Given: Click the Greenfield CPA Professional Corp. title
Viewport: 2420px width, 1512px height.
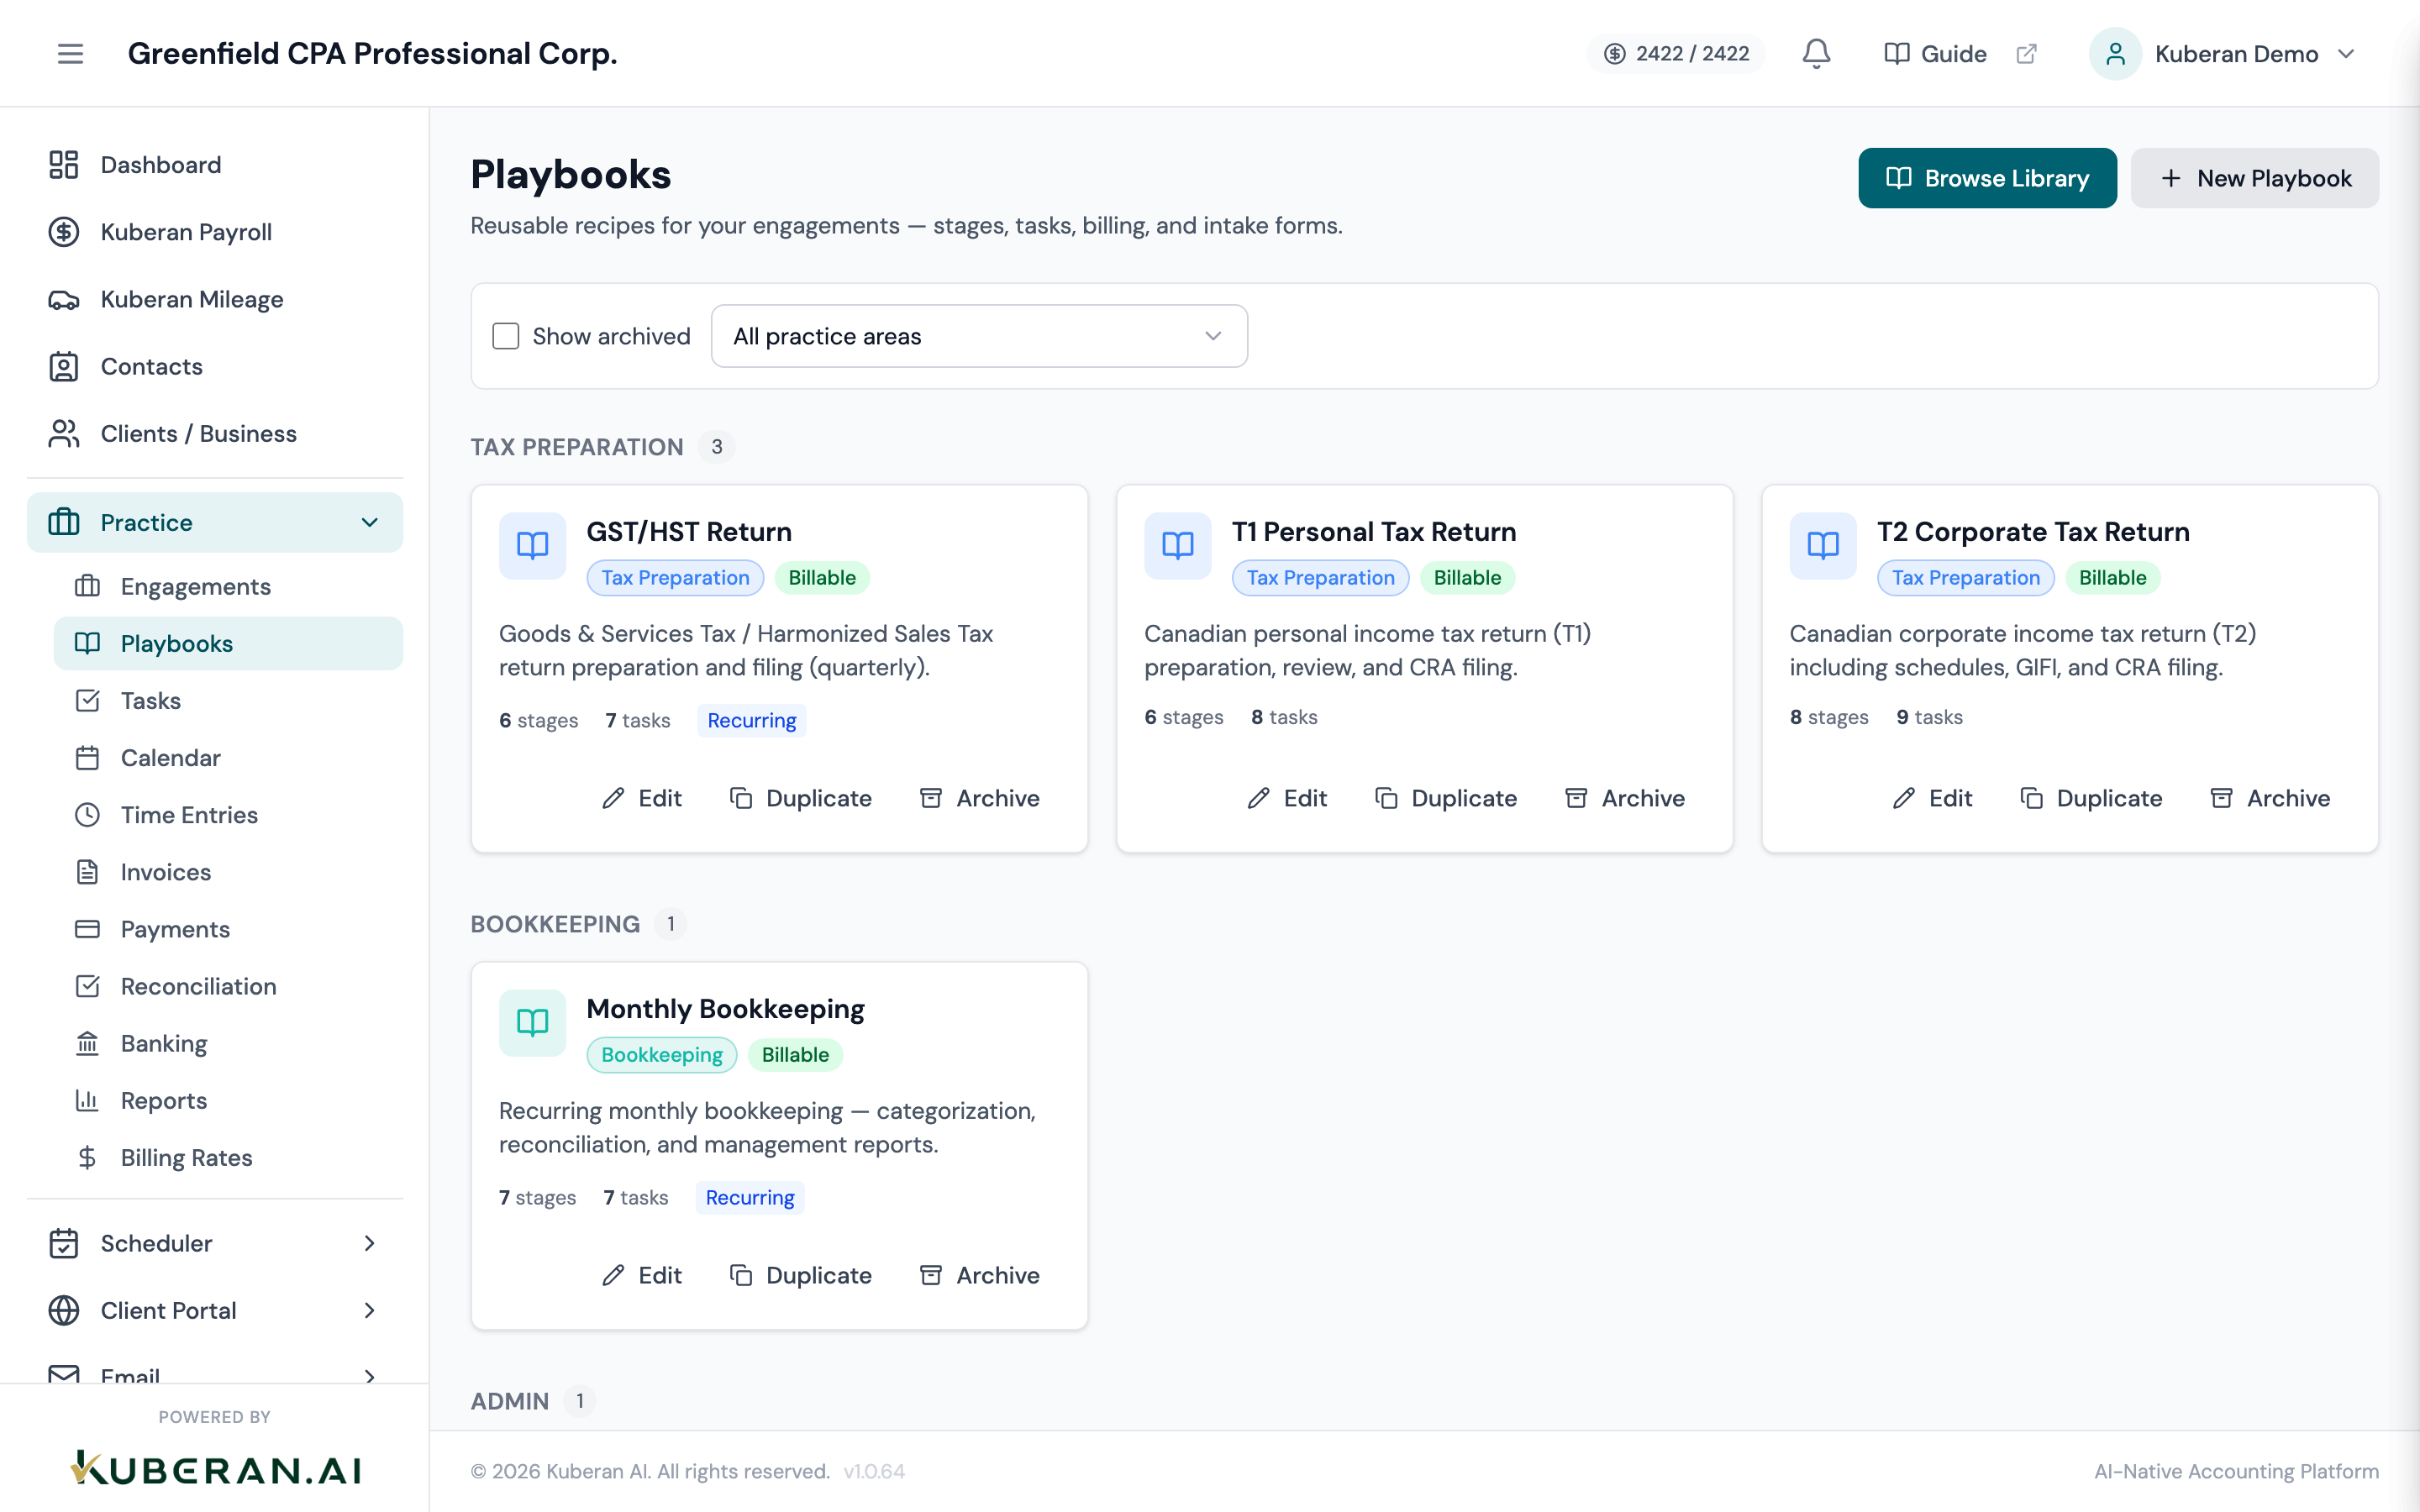Looking at the screenshot, I should pos(372,54).
